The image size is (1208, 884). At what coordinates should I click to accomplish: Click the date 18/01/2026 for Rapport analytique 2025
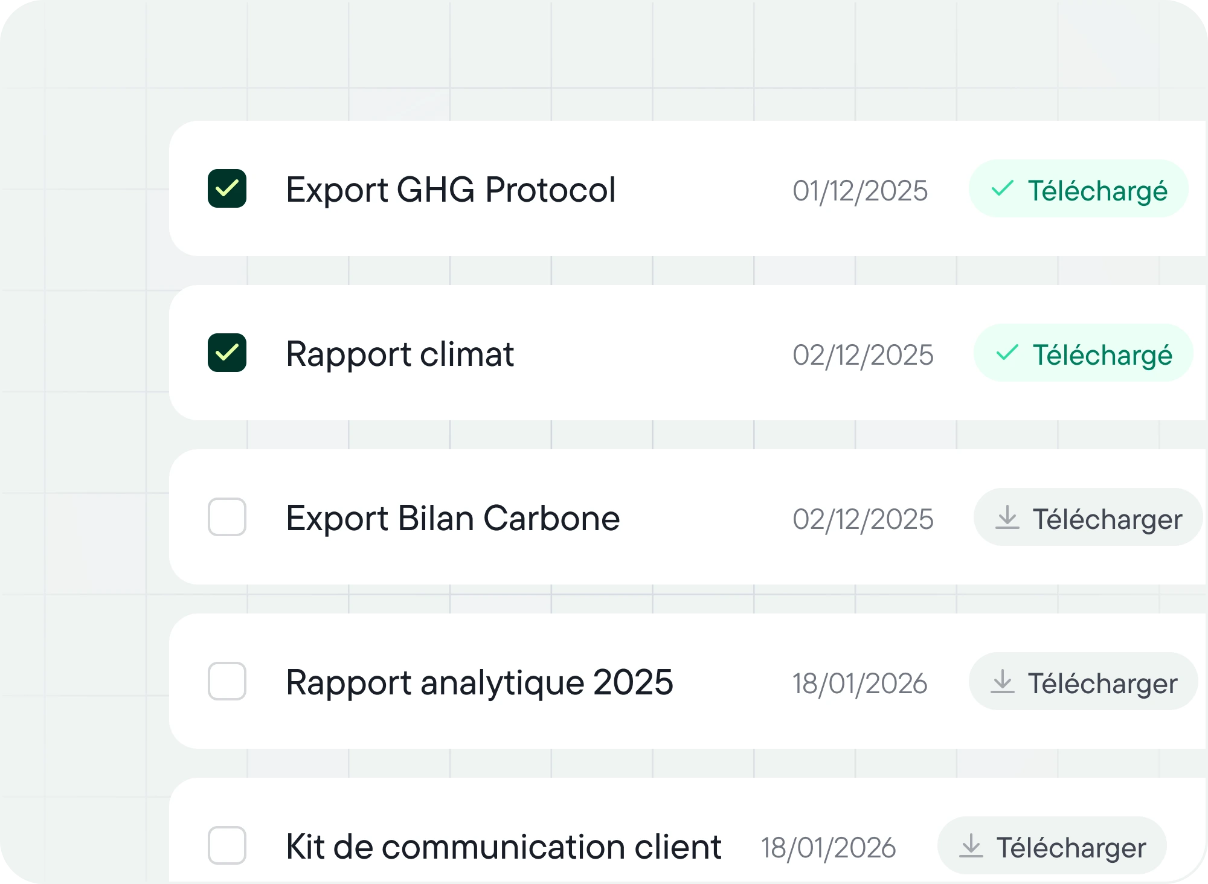861,683
